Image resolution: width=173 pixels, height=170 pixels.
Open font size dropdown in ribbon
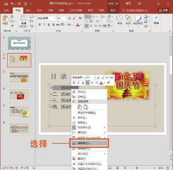click(66, 18)
